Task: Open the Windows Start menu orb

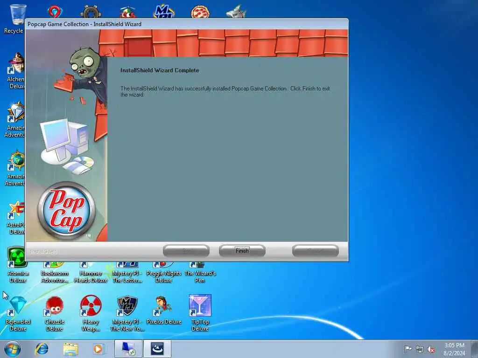Action: click(x=13, y=349)
